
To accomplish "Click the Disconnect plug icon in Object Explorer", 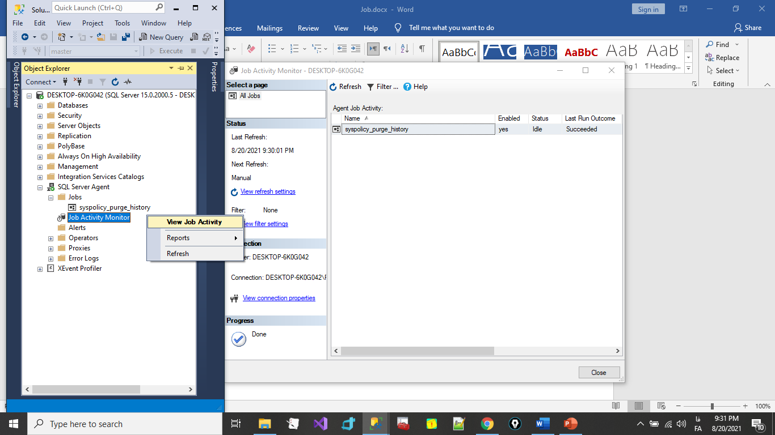I will click(78, 82).
